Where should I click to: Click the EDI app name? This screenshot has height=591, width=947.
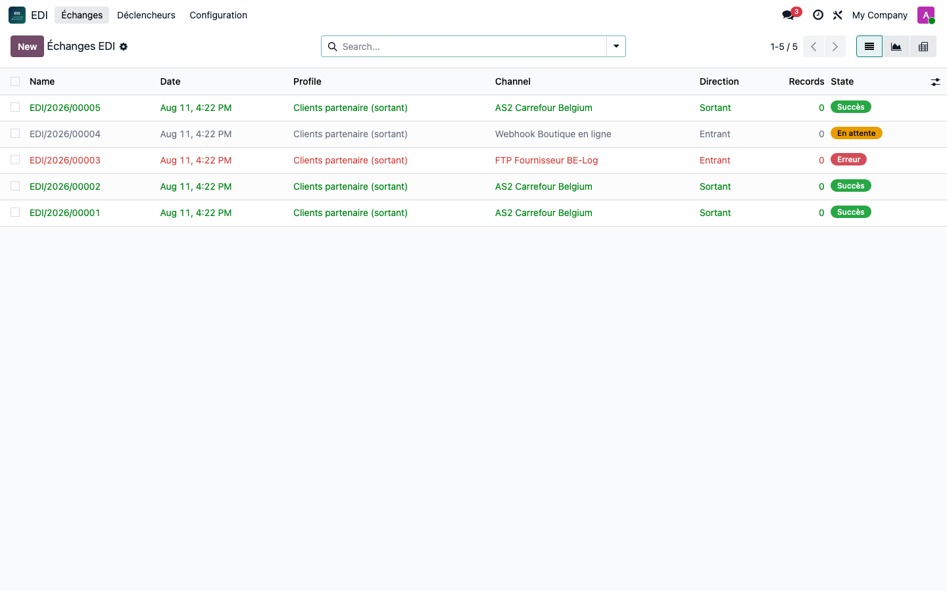(39, 15)
